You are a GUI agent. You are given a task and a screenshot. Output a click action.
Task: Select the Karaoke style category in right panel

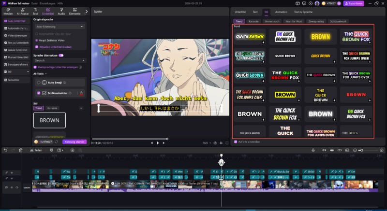point(253,21)
